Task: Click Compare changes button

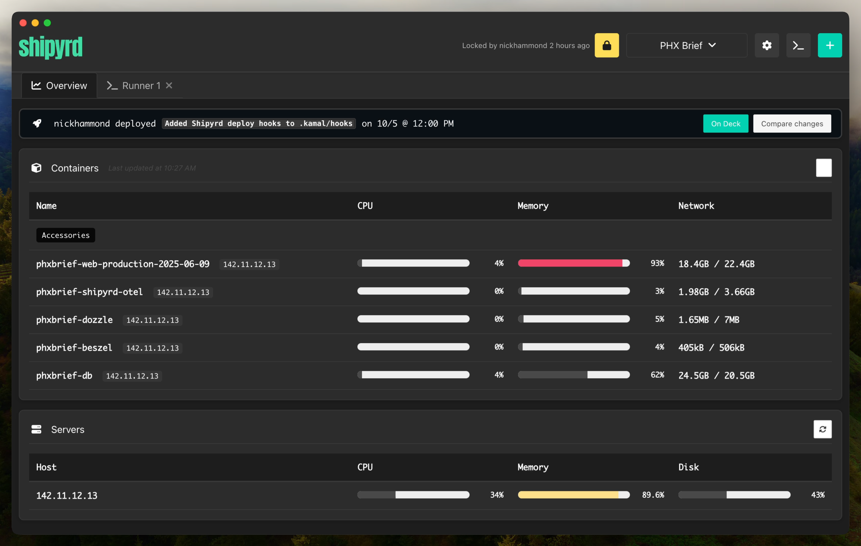Action: click(x=792, y=124)
